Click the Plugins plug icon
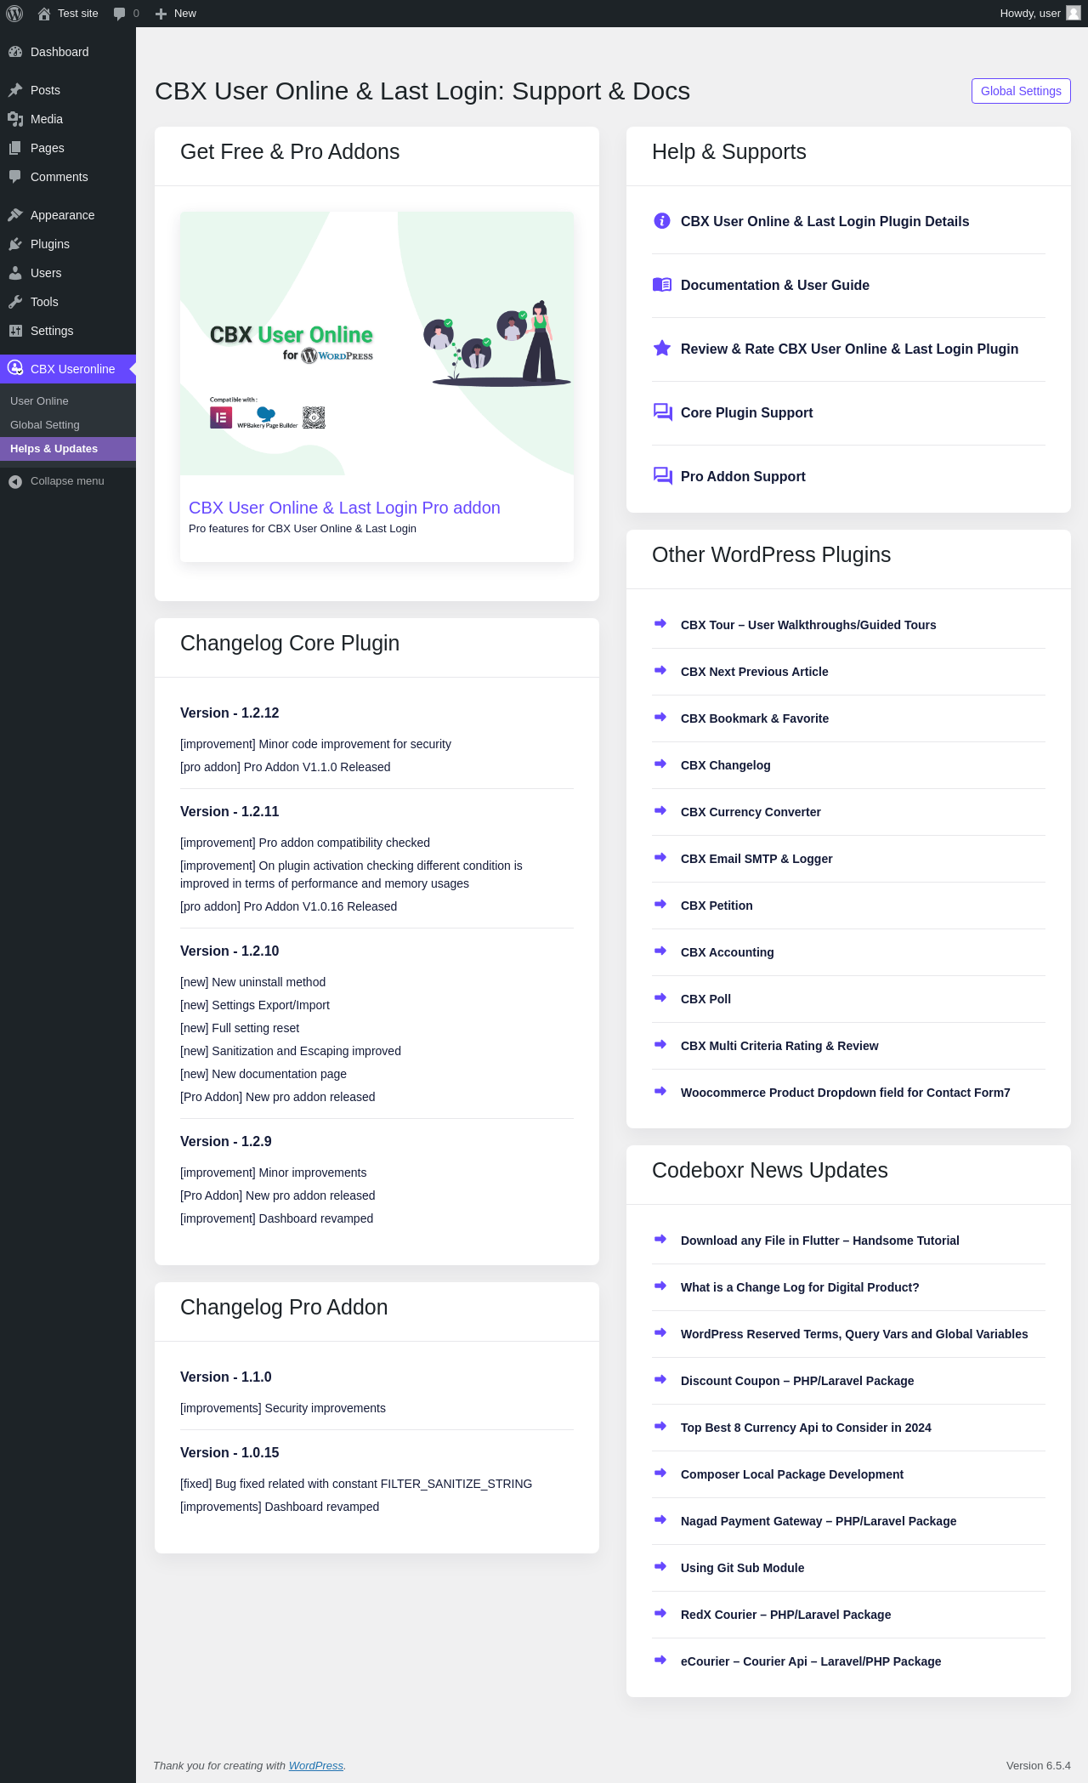Viewport: 1088px width, 1783px height. (15, 244)
